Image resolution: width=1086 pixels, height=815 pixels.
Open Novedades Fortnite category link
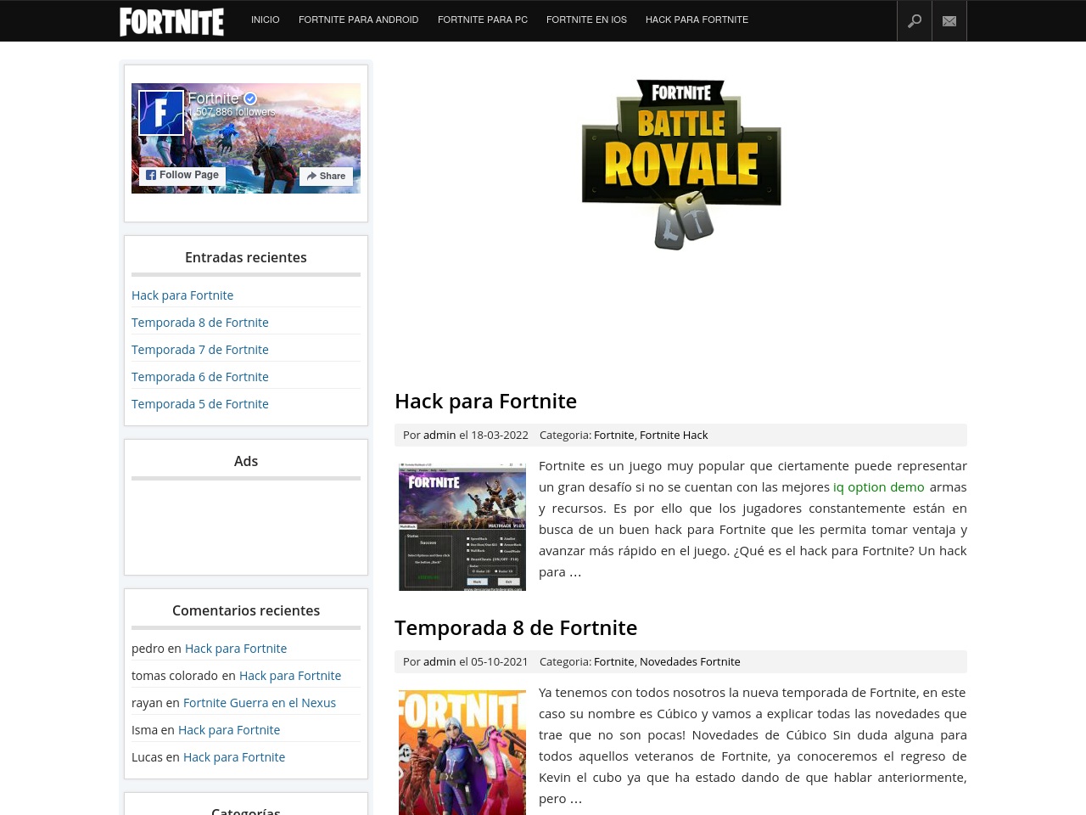(x=690, y=661)
